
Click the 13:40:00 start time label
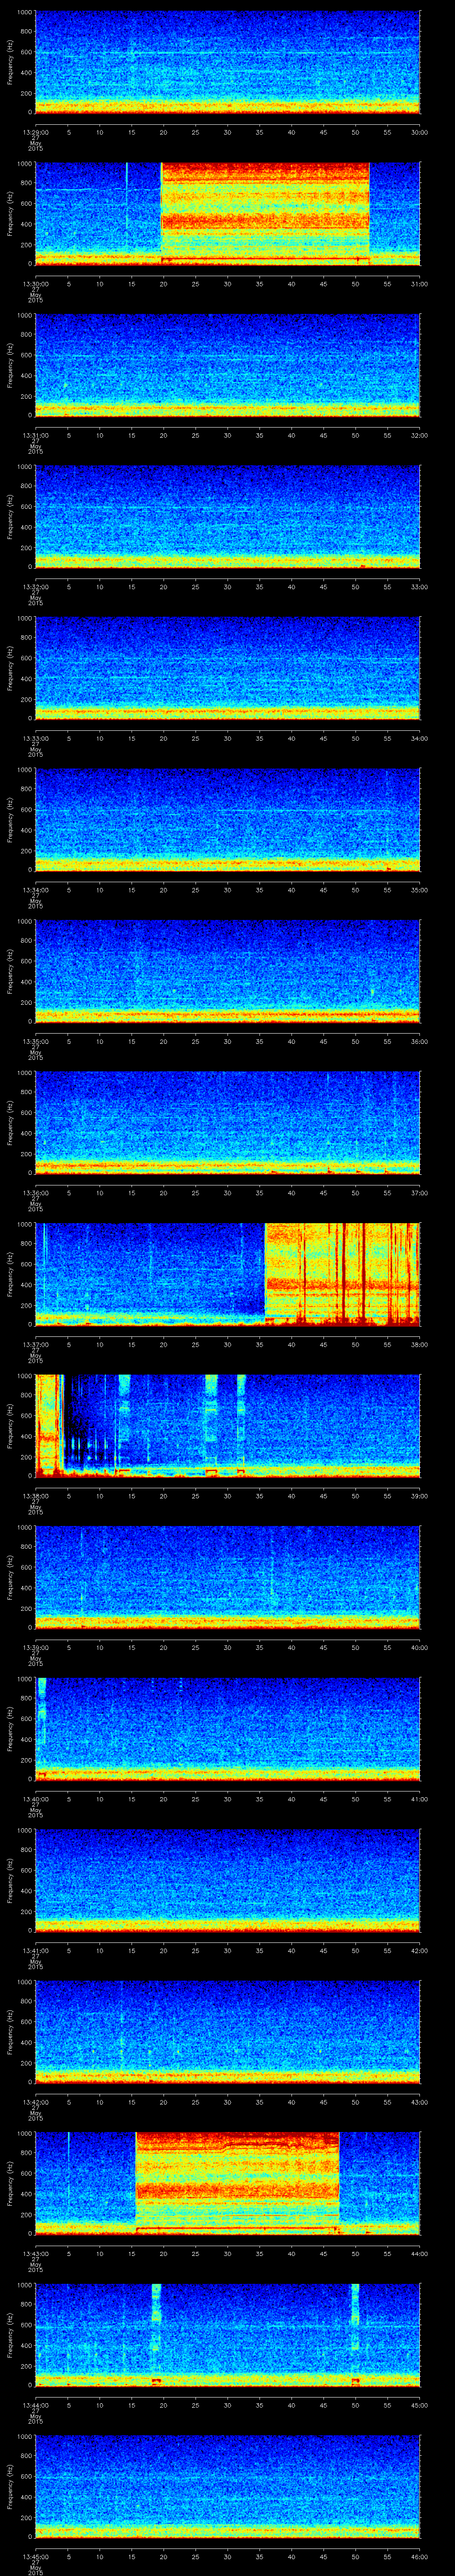pyautogui.click(x=35, y=1799)
